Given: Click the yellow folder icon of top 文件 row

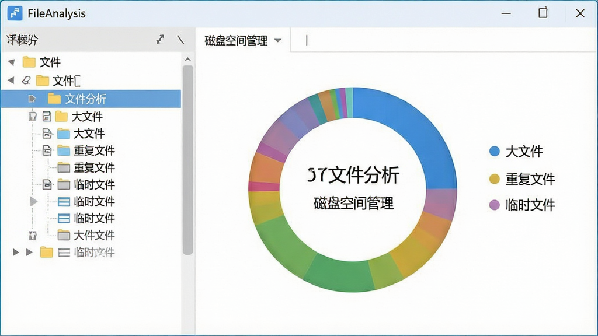Looking at the screenshot, I should [29, 62].
